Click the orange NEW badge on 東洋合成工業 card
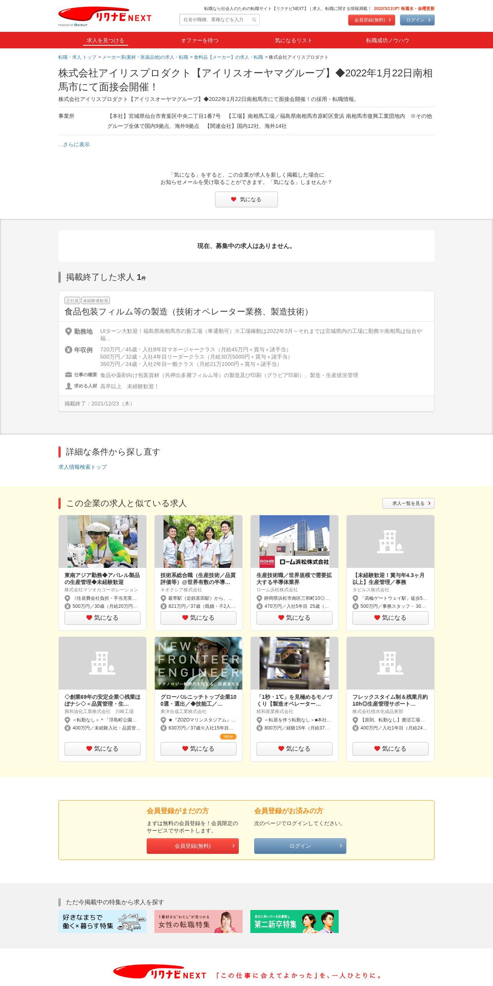The height and width of the screenshot is (986, 493). point(228,736)
